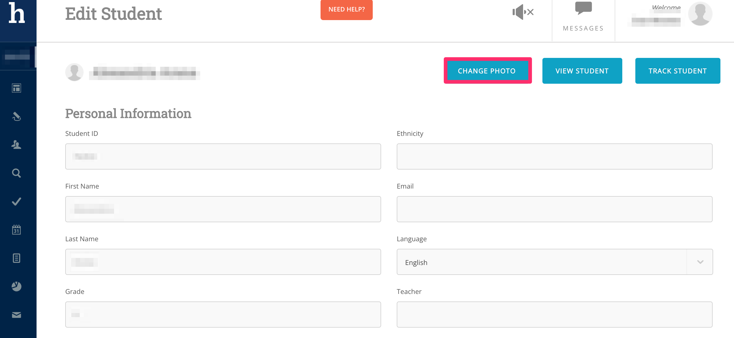Viewport: 734px width, 338px height.
Task: Click the dashboard layout icon in sidebar
Action: coord(16,88)
